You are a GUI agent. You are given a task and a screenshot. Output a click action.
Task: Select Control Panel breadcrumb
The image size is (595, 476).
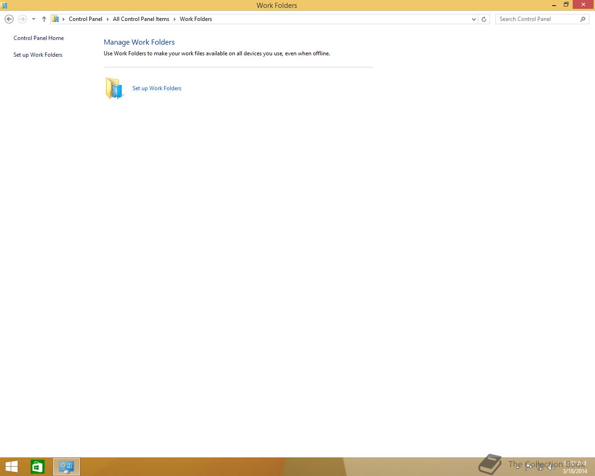click(x=86, y=19)
